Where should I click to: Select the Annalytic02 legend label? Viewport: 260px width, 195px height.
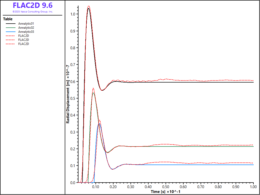[x=26, y=28]
